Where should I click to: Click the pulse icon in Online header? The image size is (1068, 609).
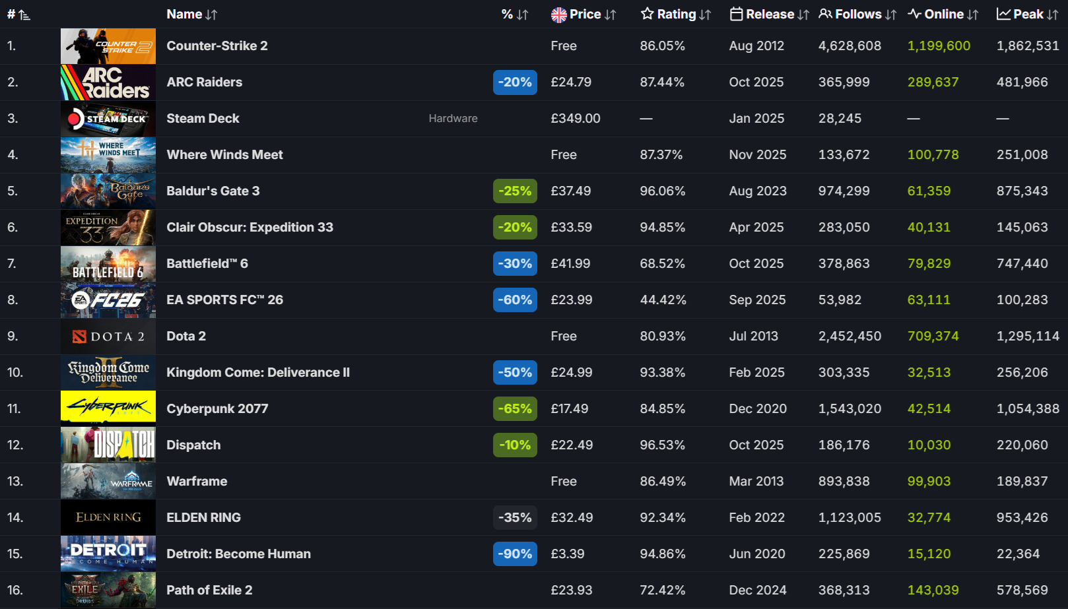coord(914,14)
